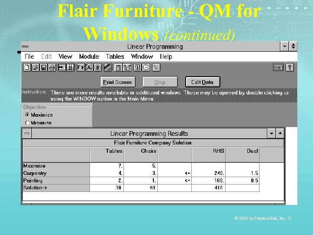
Task: Open the Tables menu
Action: pyautogui.click(x=115, y=57)
